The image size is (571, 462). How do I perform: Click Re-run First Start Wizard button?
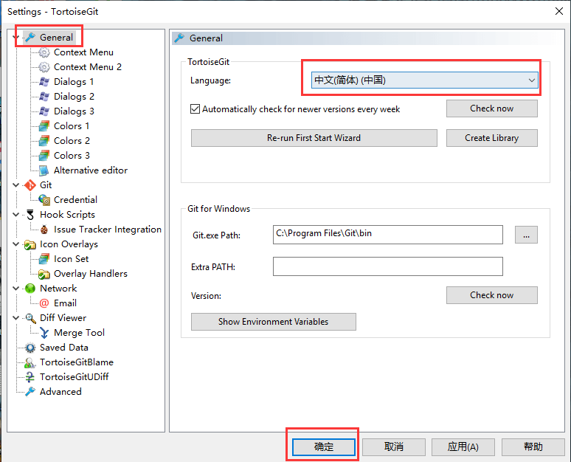[314, 138]
